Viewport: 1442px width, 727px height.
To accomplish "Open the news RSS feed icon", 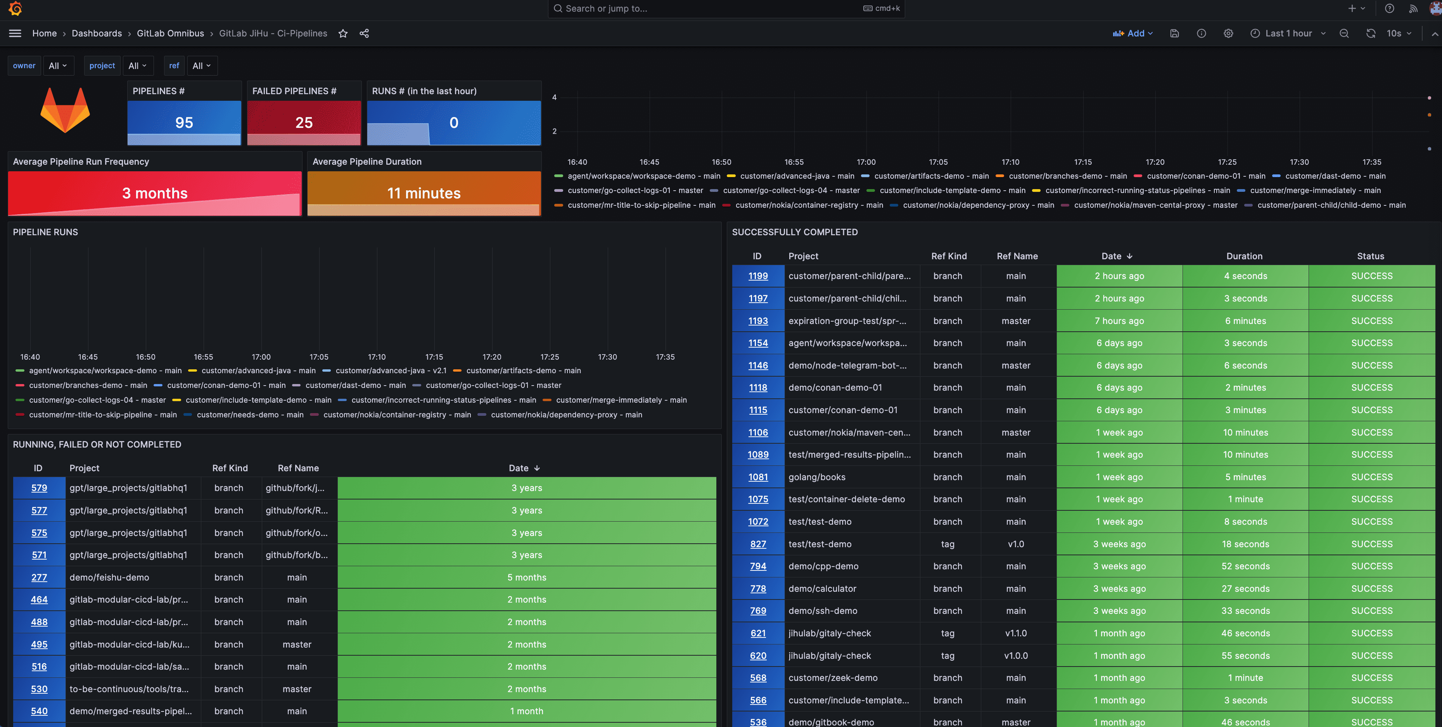I will pos(1413,9).
